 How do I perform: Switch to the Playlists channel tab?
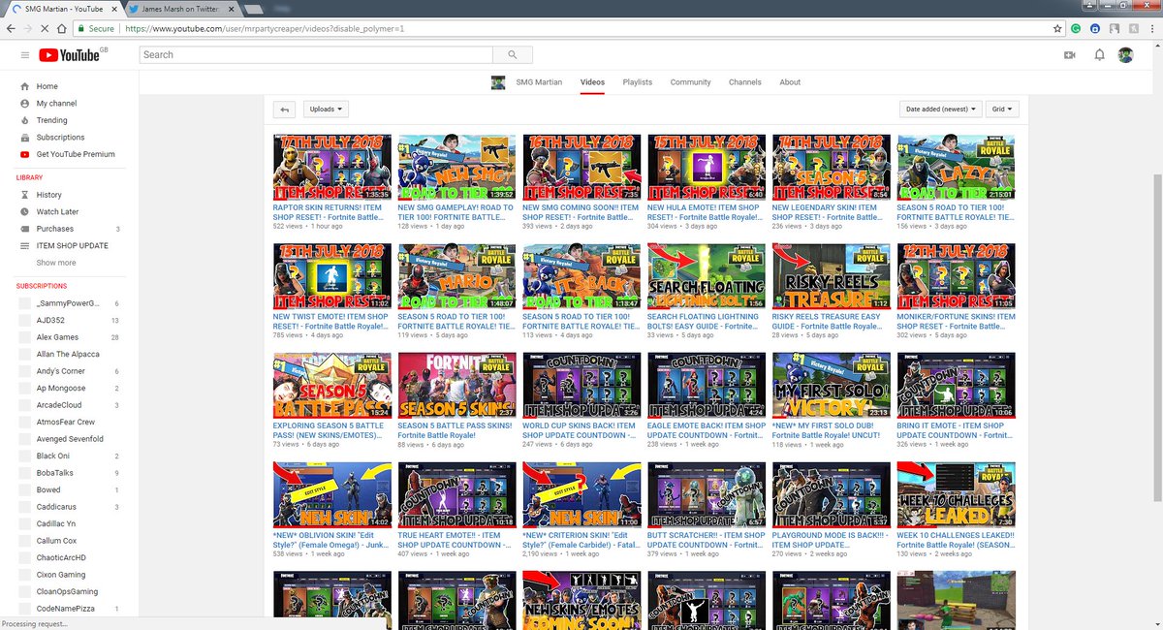click(x=638, y=82)
